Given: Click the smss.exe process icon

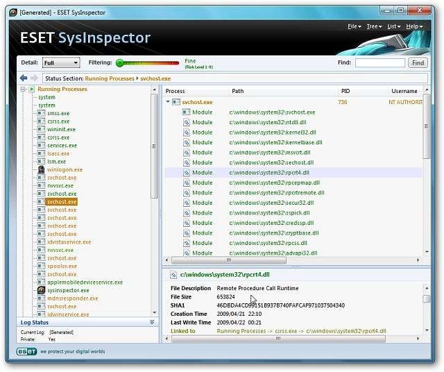Looking at the screenshot, I should 42,113.
